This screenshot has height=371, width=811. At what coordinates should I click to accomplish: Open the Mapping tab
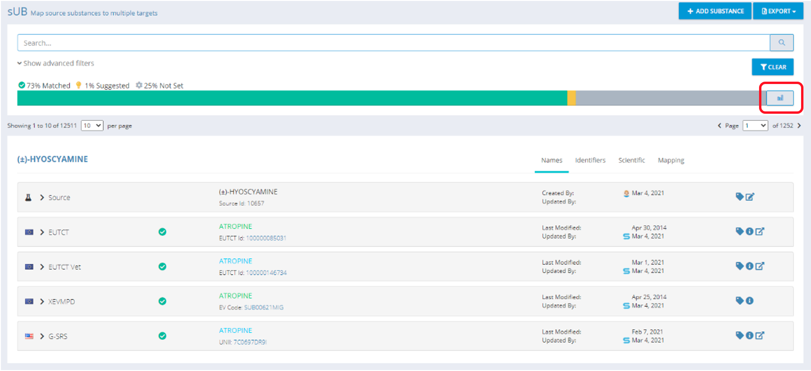[x=671, y=160]
